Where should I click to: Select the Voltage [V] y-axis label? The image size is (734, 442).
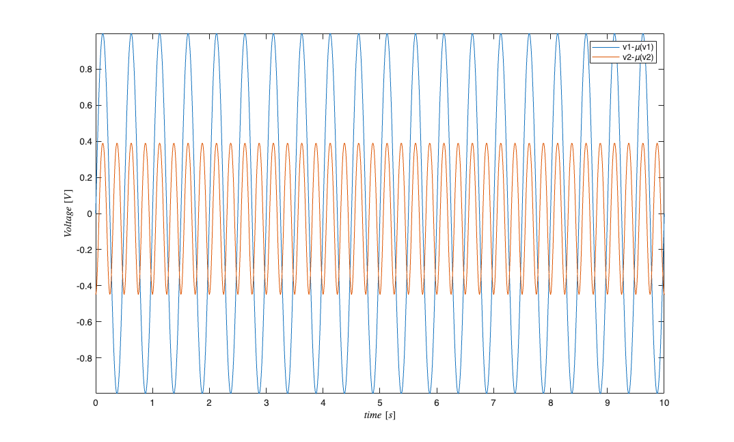(x=68, y=213)
